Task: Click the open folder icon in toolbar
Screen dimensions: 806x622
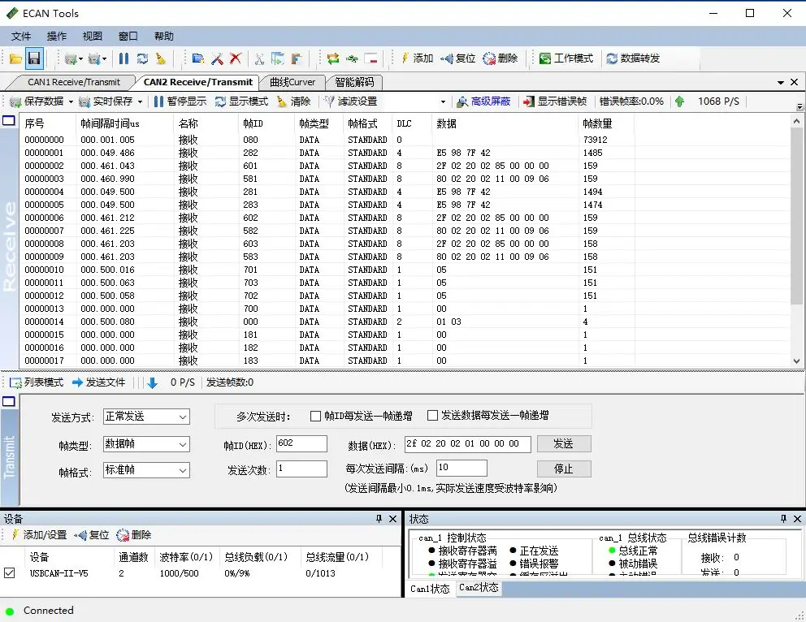Action: (15, 58)
